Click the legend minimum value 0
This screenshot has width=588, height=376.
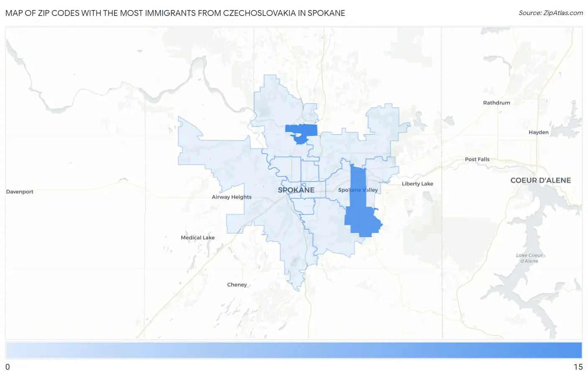[x=8, y=367]
